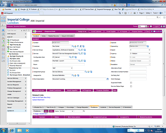
Task: Click the green back arrow beside Incident
Action: pos(34,31)
